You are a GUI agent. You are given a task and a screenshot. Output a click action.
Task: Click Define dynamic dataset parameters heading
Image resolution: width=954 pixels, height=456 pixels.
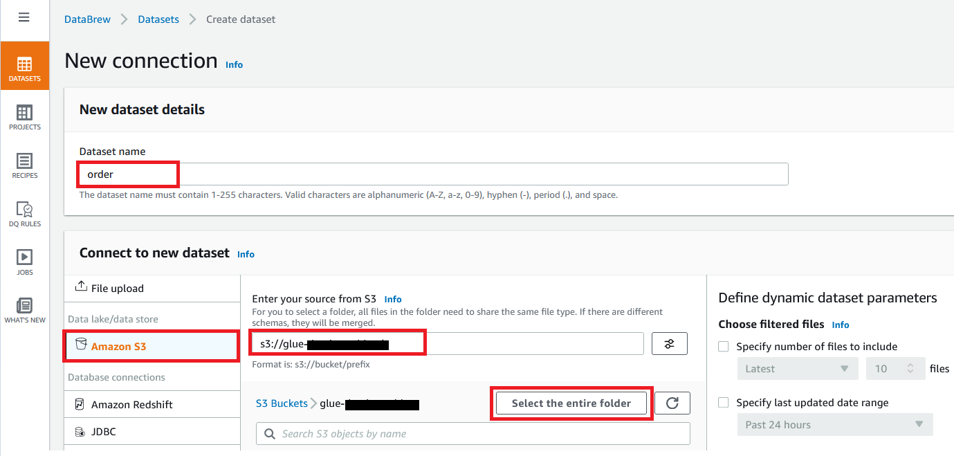[x=827, y=298]
